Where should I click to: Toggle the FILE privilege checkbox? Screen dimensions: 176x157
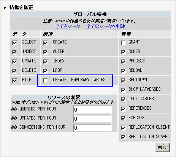pyautogui.click(x=14, y=81)
